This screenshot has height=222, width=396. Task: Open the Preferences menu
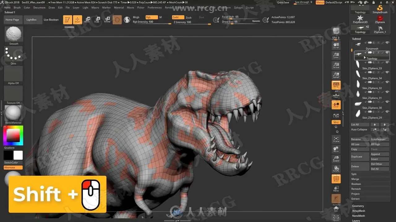coord(154,7)
